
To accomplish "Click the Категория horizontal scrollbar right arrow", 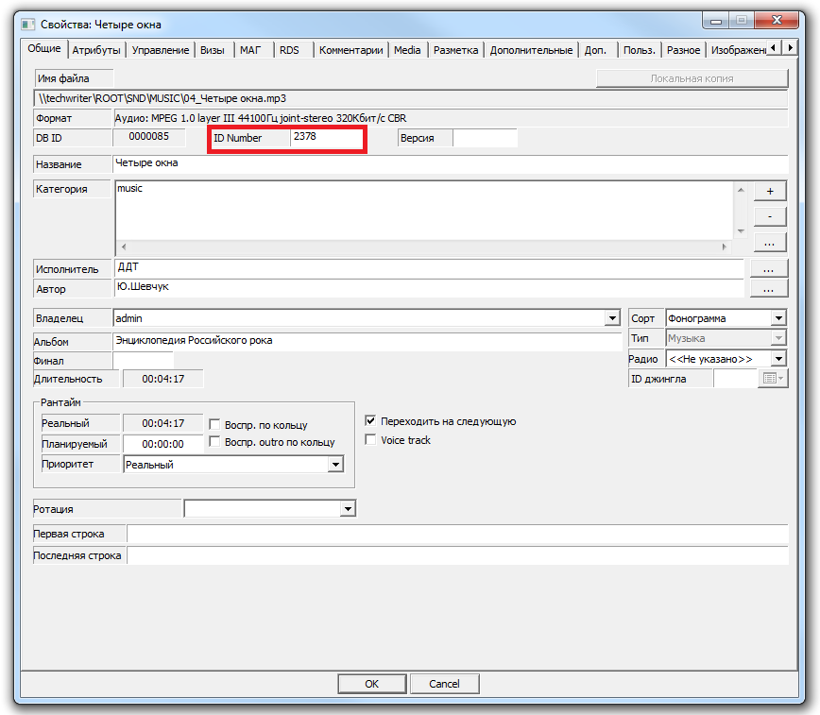I will coord(725,247).
